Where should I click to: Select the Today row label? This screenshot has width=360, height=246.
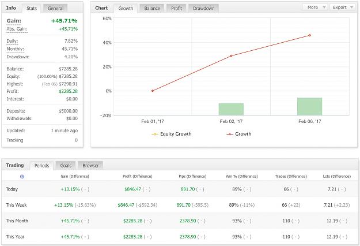12,189
